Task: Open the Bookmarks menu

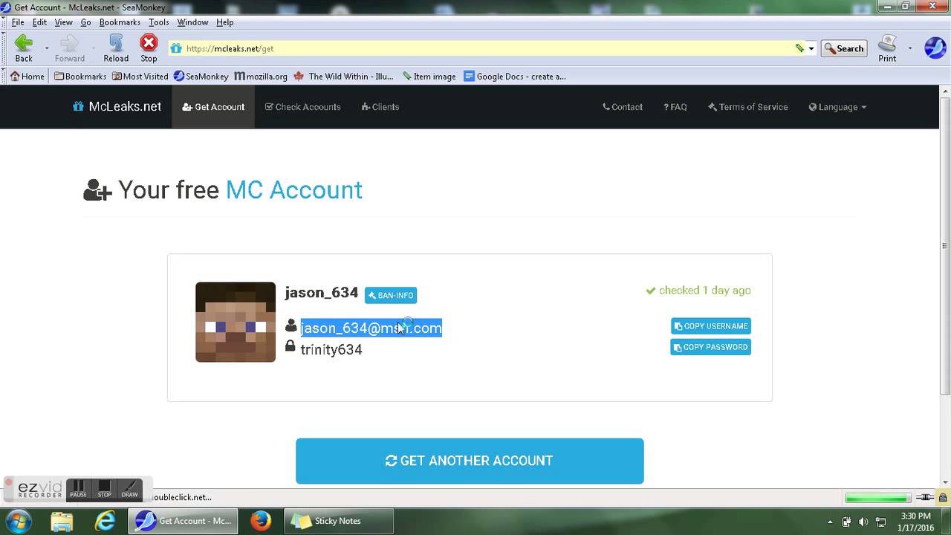Action: click(120, 22)
